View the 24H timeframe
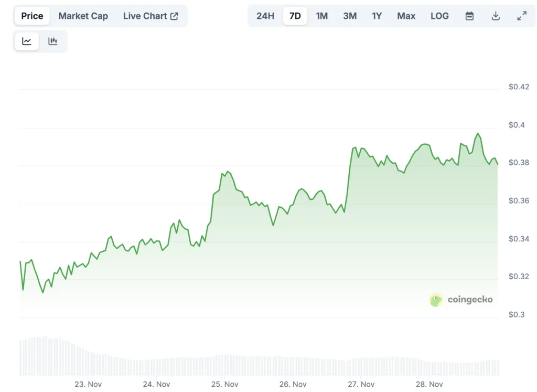 (x=265, y=16)
